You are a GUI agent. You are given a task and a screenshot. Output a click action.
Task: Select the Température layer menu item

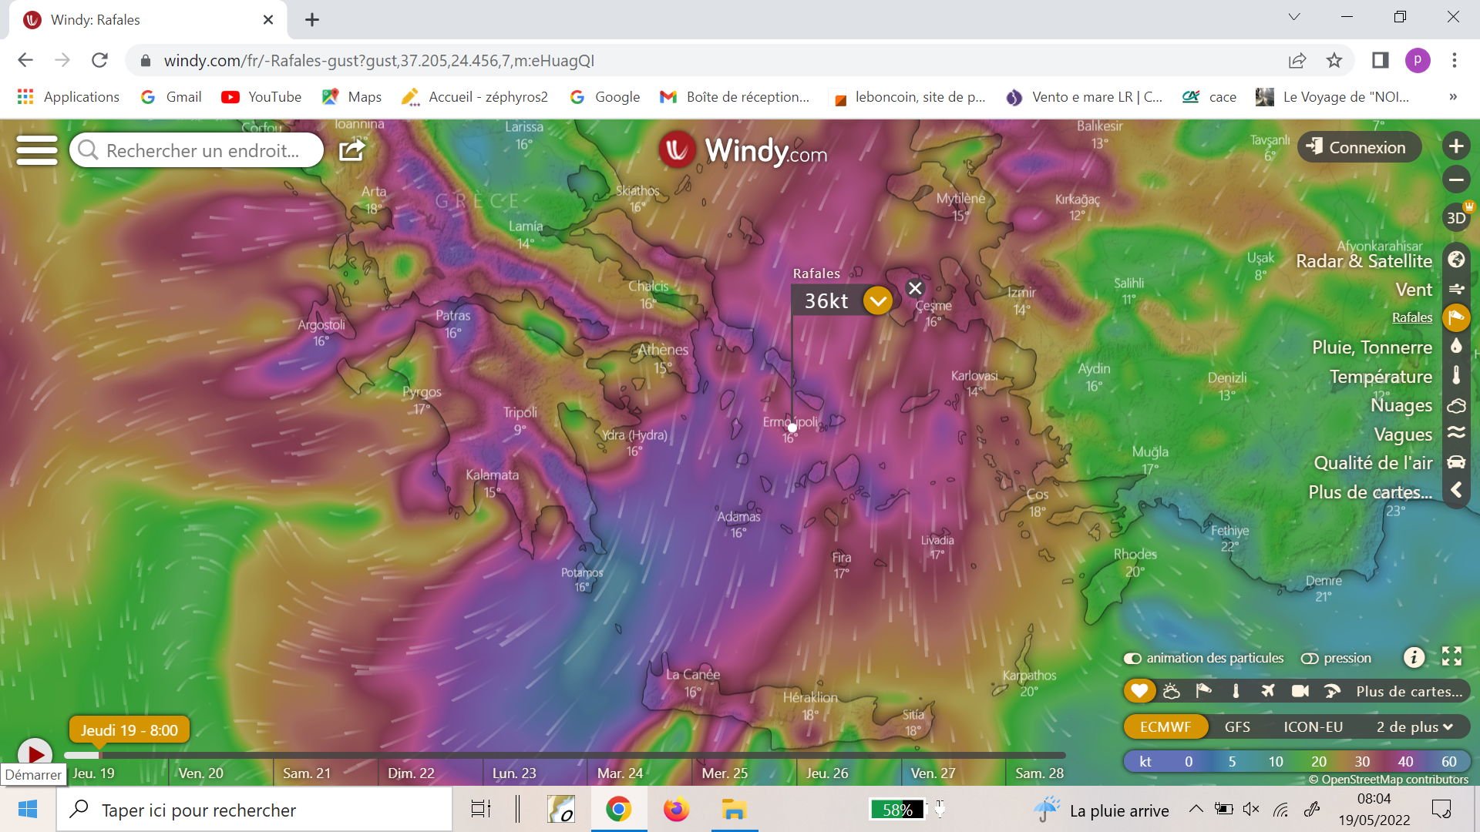point(1380,377)
